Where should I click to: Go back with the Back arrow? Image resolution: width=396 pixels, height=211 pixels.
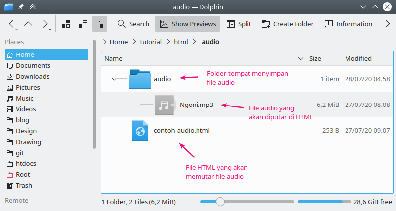tap(11, 24)
